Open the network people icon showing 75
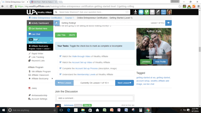 tap(141, 12)
